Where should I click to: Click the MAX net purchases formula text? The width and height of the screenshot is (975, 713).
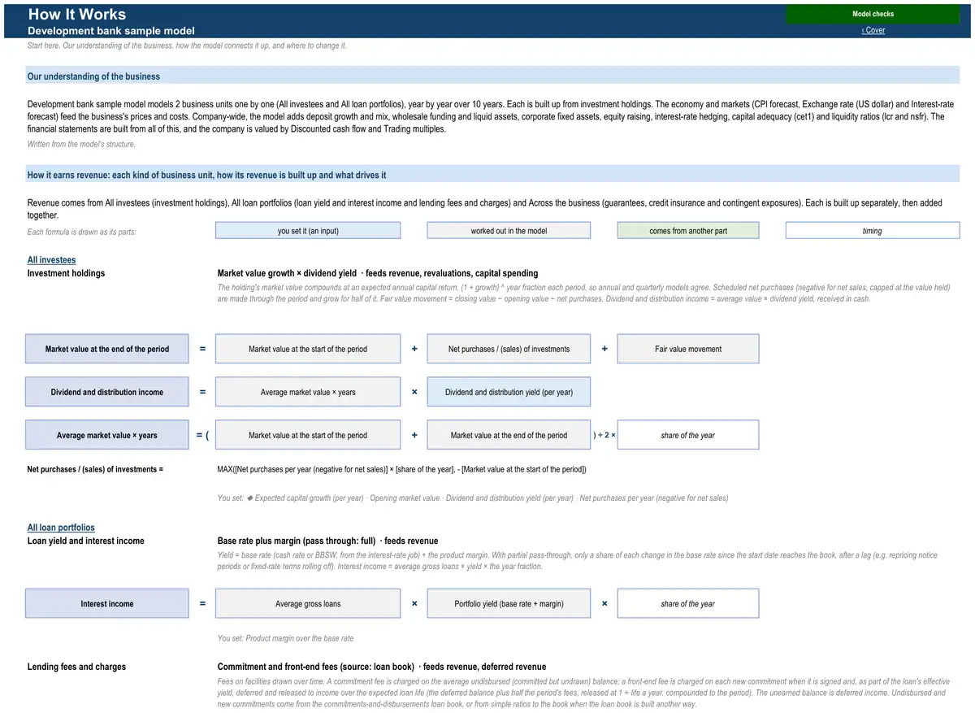pos(401,469)
